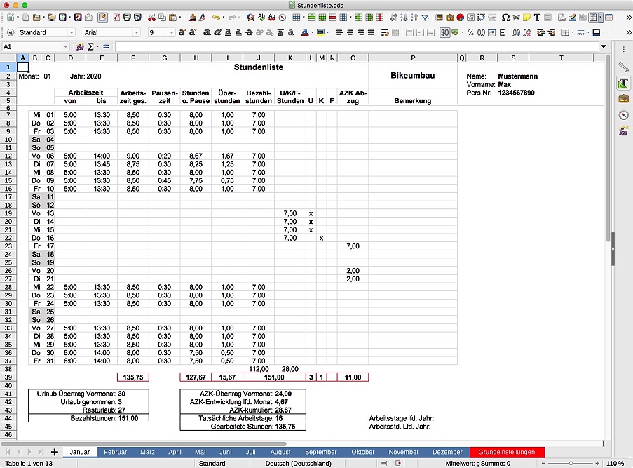Click the Print icon
This screenshot has width=633, height=468.
tap(127, 18)
